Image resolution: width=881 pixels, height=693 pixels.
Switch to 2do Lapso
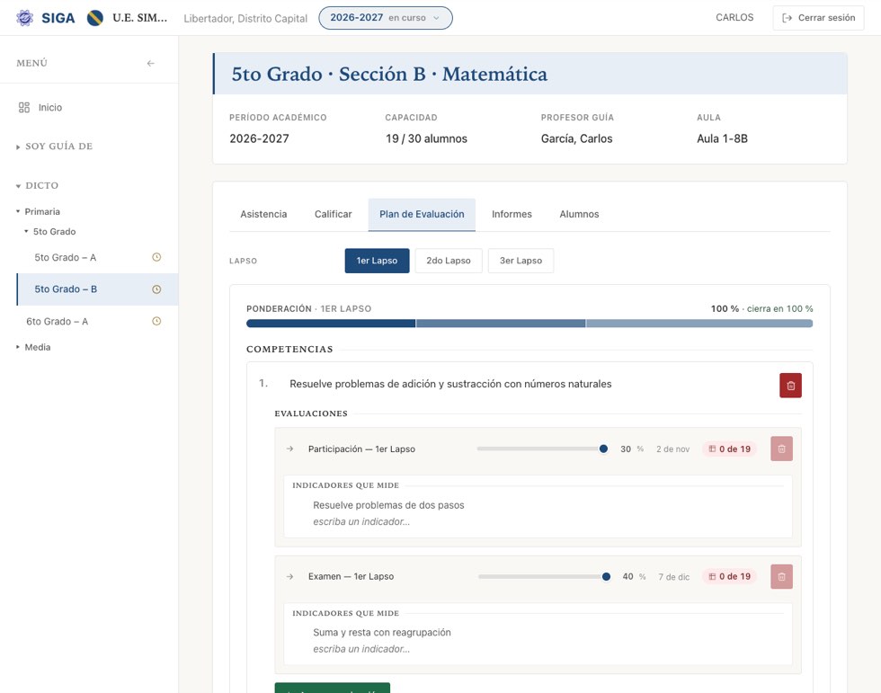point(449,261)
